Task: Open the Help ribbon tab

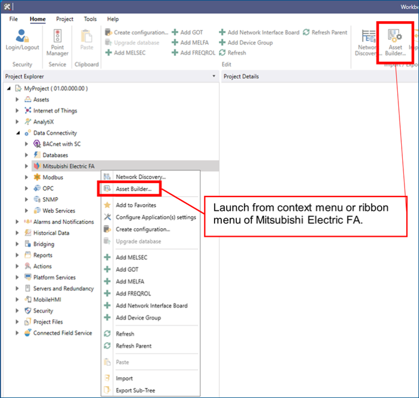Action: click(113, 19)
